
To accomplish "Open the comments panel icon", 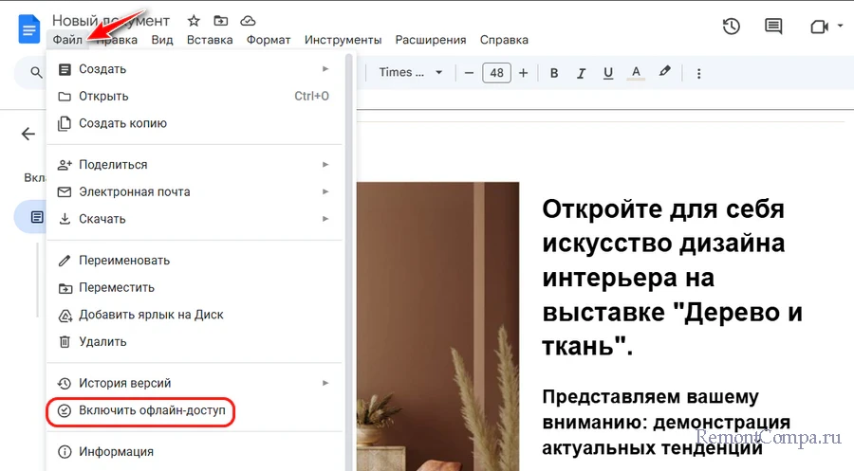I will point(774,27).
